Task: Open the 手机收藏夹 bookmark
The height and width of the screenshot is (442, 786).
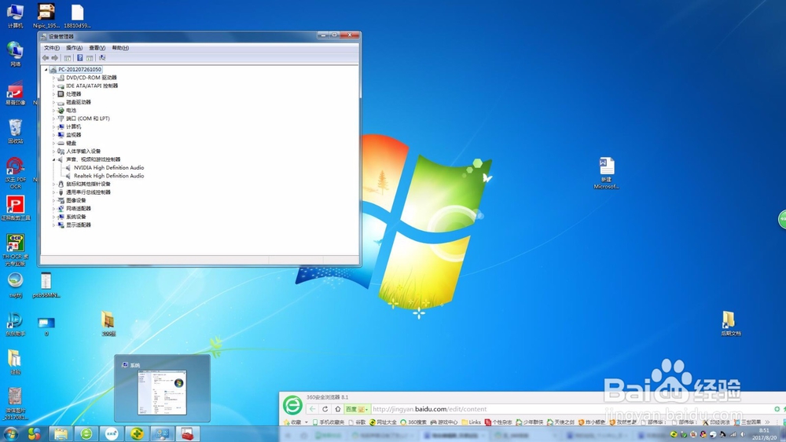Action: [329, 422]
